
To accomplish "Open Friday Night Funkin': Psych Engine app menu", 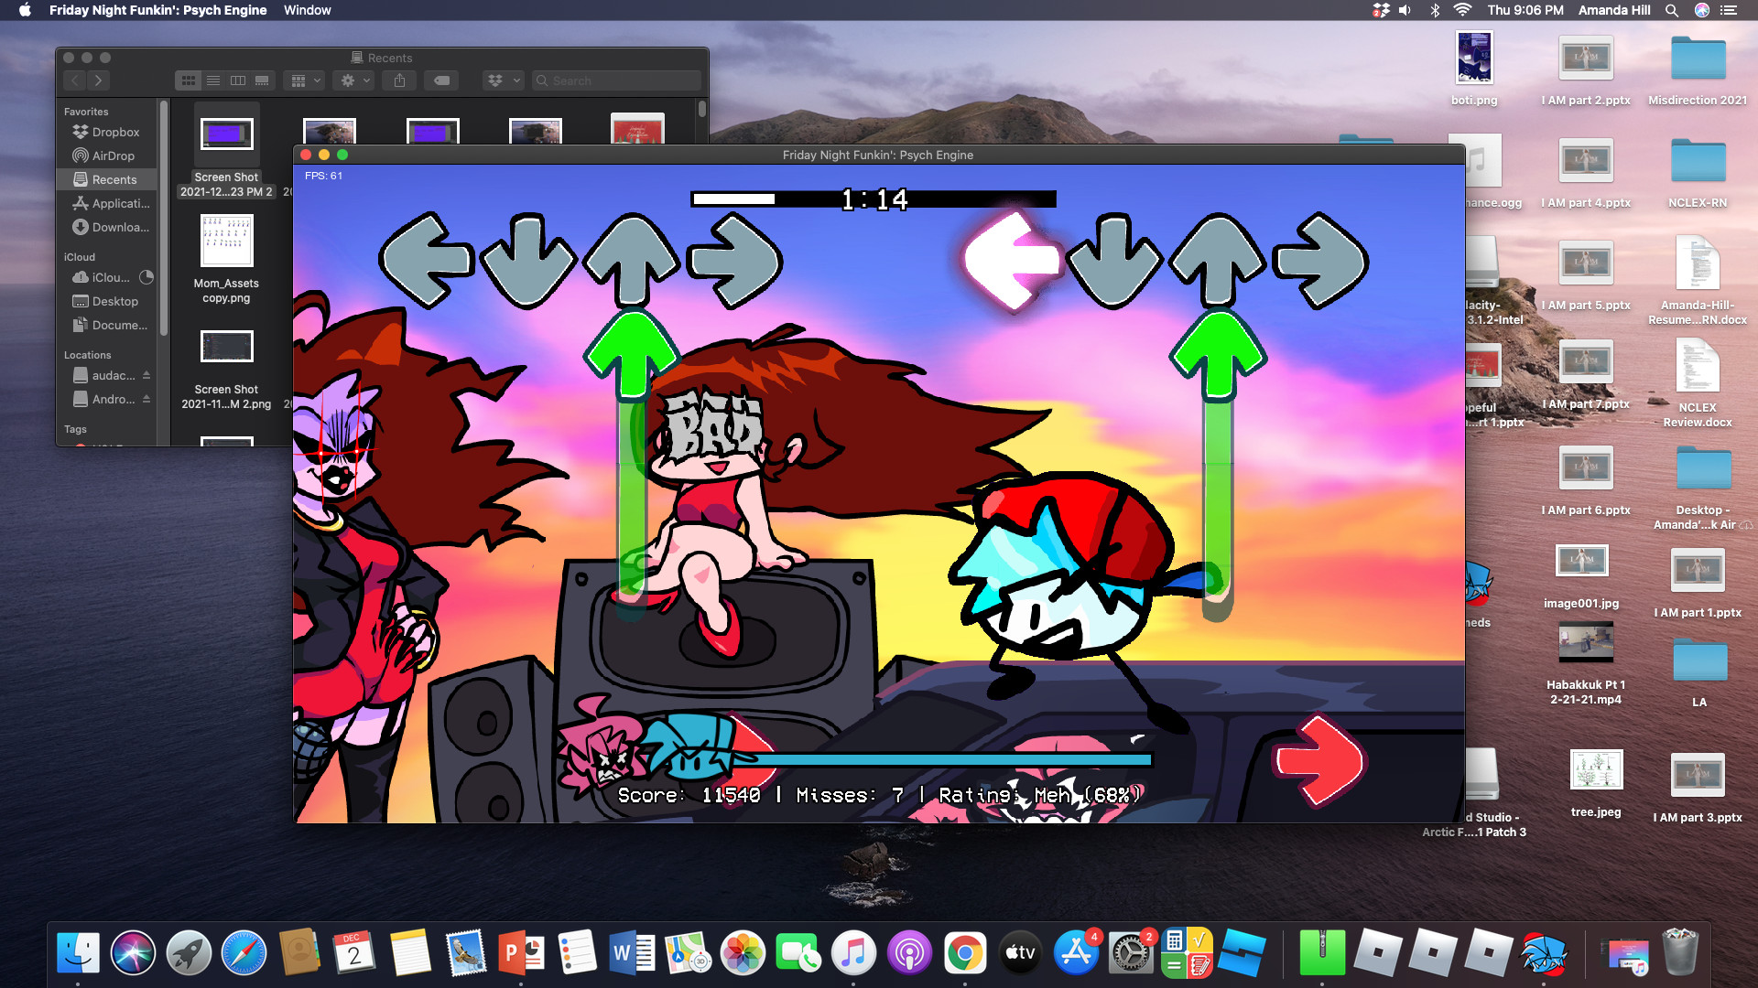I will pos(157,10).
